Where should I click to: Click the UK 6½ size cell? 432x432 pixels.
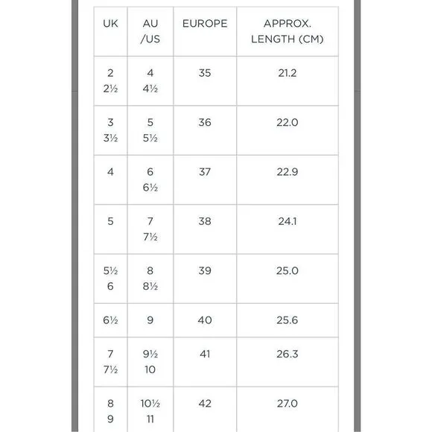(110, 320)
